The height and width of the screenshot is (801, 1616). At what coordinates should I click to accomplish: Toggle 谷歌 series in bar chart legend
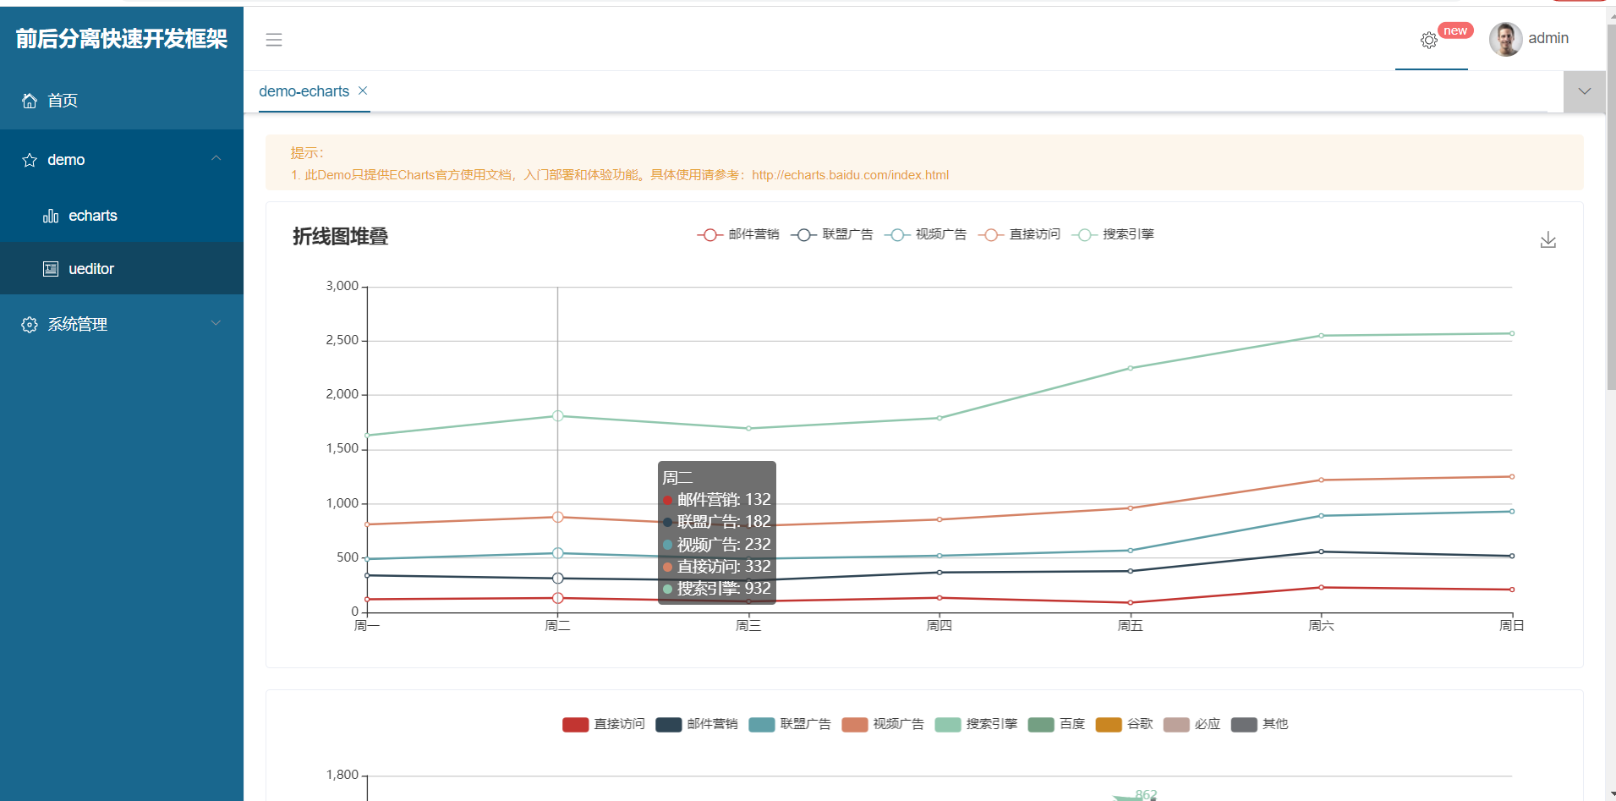1124,724
